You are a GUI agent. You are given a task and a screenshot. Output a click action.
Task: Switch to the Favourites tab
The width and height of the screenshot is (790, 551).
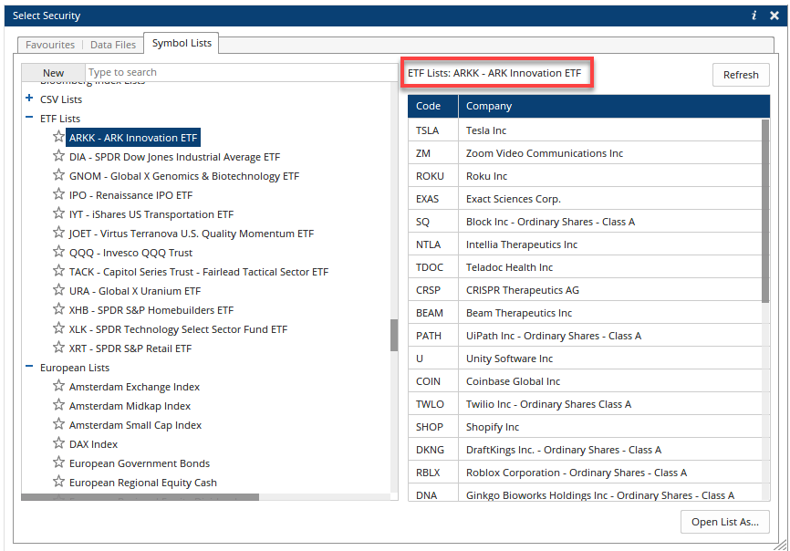(x=50, y=45)
